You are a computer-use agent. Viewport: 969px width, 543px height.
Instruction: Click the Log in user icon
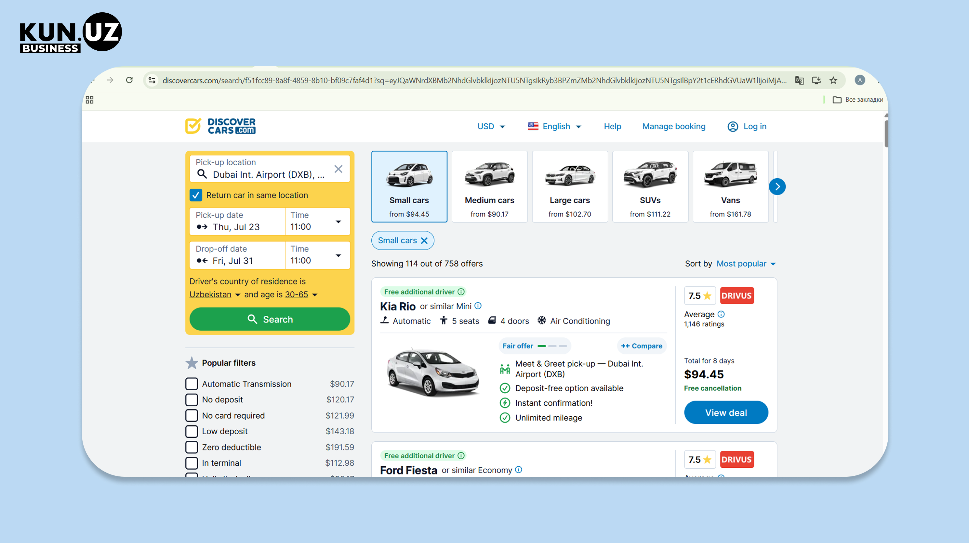click(x=733, y=127)
